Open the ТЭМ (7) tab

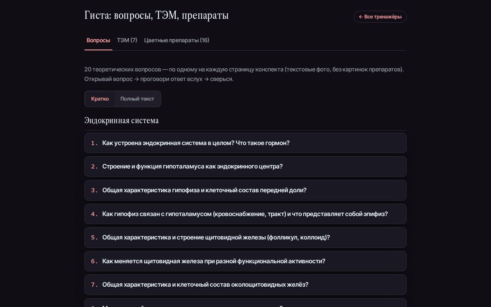[127, 40]
